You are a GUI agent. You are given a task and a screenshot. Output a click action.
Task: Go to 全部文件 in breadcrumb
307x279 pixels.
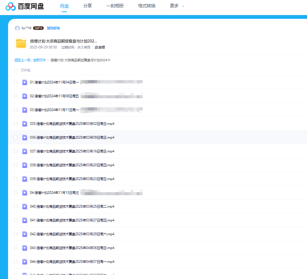[39, 60]
